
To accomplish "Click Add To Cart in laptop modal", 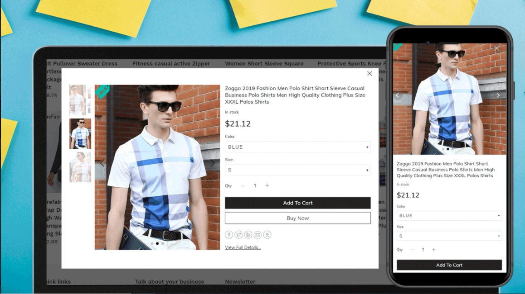I will click(298, 203).
